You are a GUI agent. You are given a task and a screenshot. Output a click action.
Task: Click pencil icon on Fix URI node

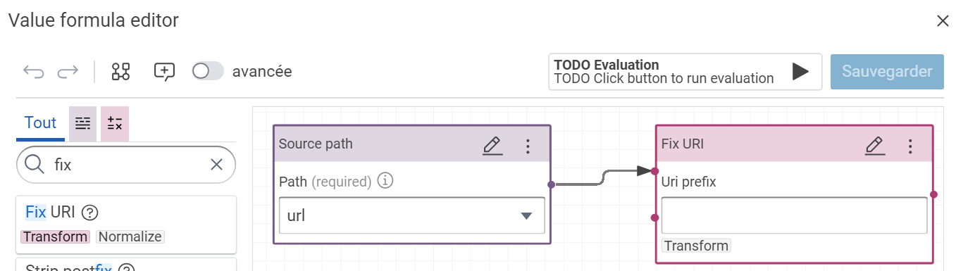point(875,145)
